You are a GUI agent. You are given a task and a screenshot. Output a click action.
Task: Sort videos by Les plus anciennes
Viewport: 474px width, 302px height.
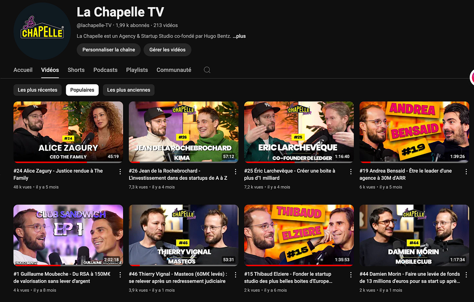(129, 90)
